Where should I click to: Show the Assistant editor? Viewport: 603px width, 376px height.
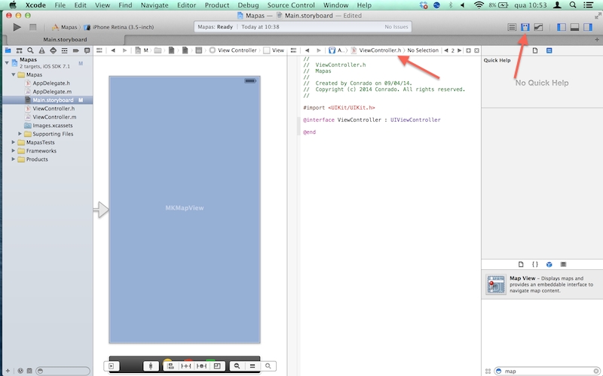coord(525,27)
